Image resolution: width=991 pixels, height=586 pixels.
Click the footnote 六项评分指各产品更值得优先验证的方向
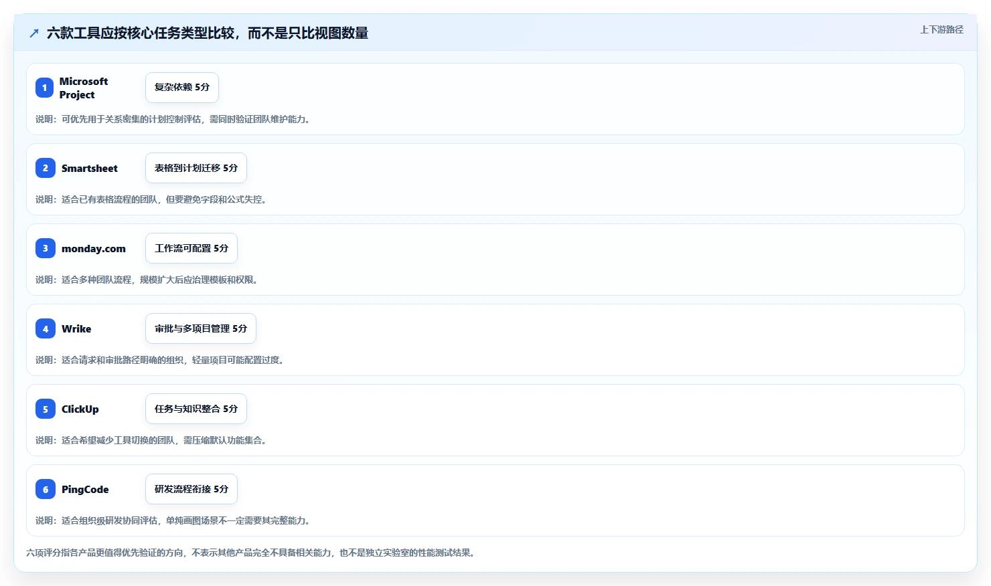(104, 553)
